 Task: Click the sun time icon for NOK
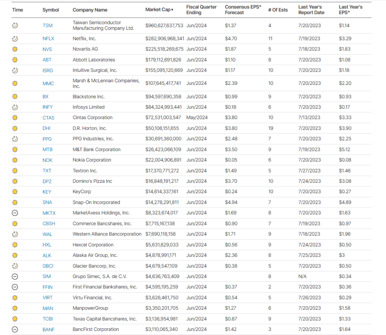(15, 160)
